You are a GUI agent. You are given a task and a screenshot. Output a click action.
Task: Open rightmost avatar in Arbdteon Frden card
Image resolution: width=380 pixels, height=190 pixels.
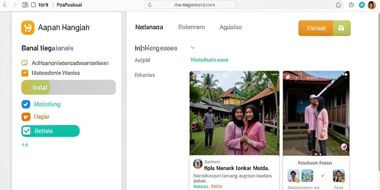click(x=339, y=176)
